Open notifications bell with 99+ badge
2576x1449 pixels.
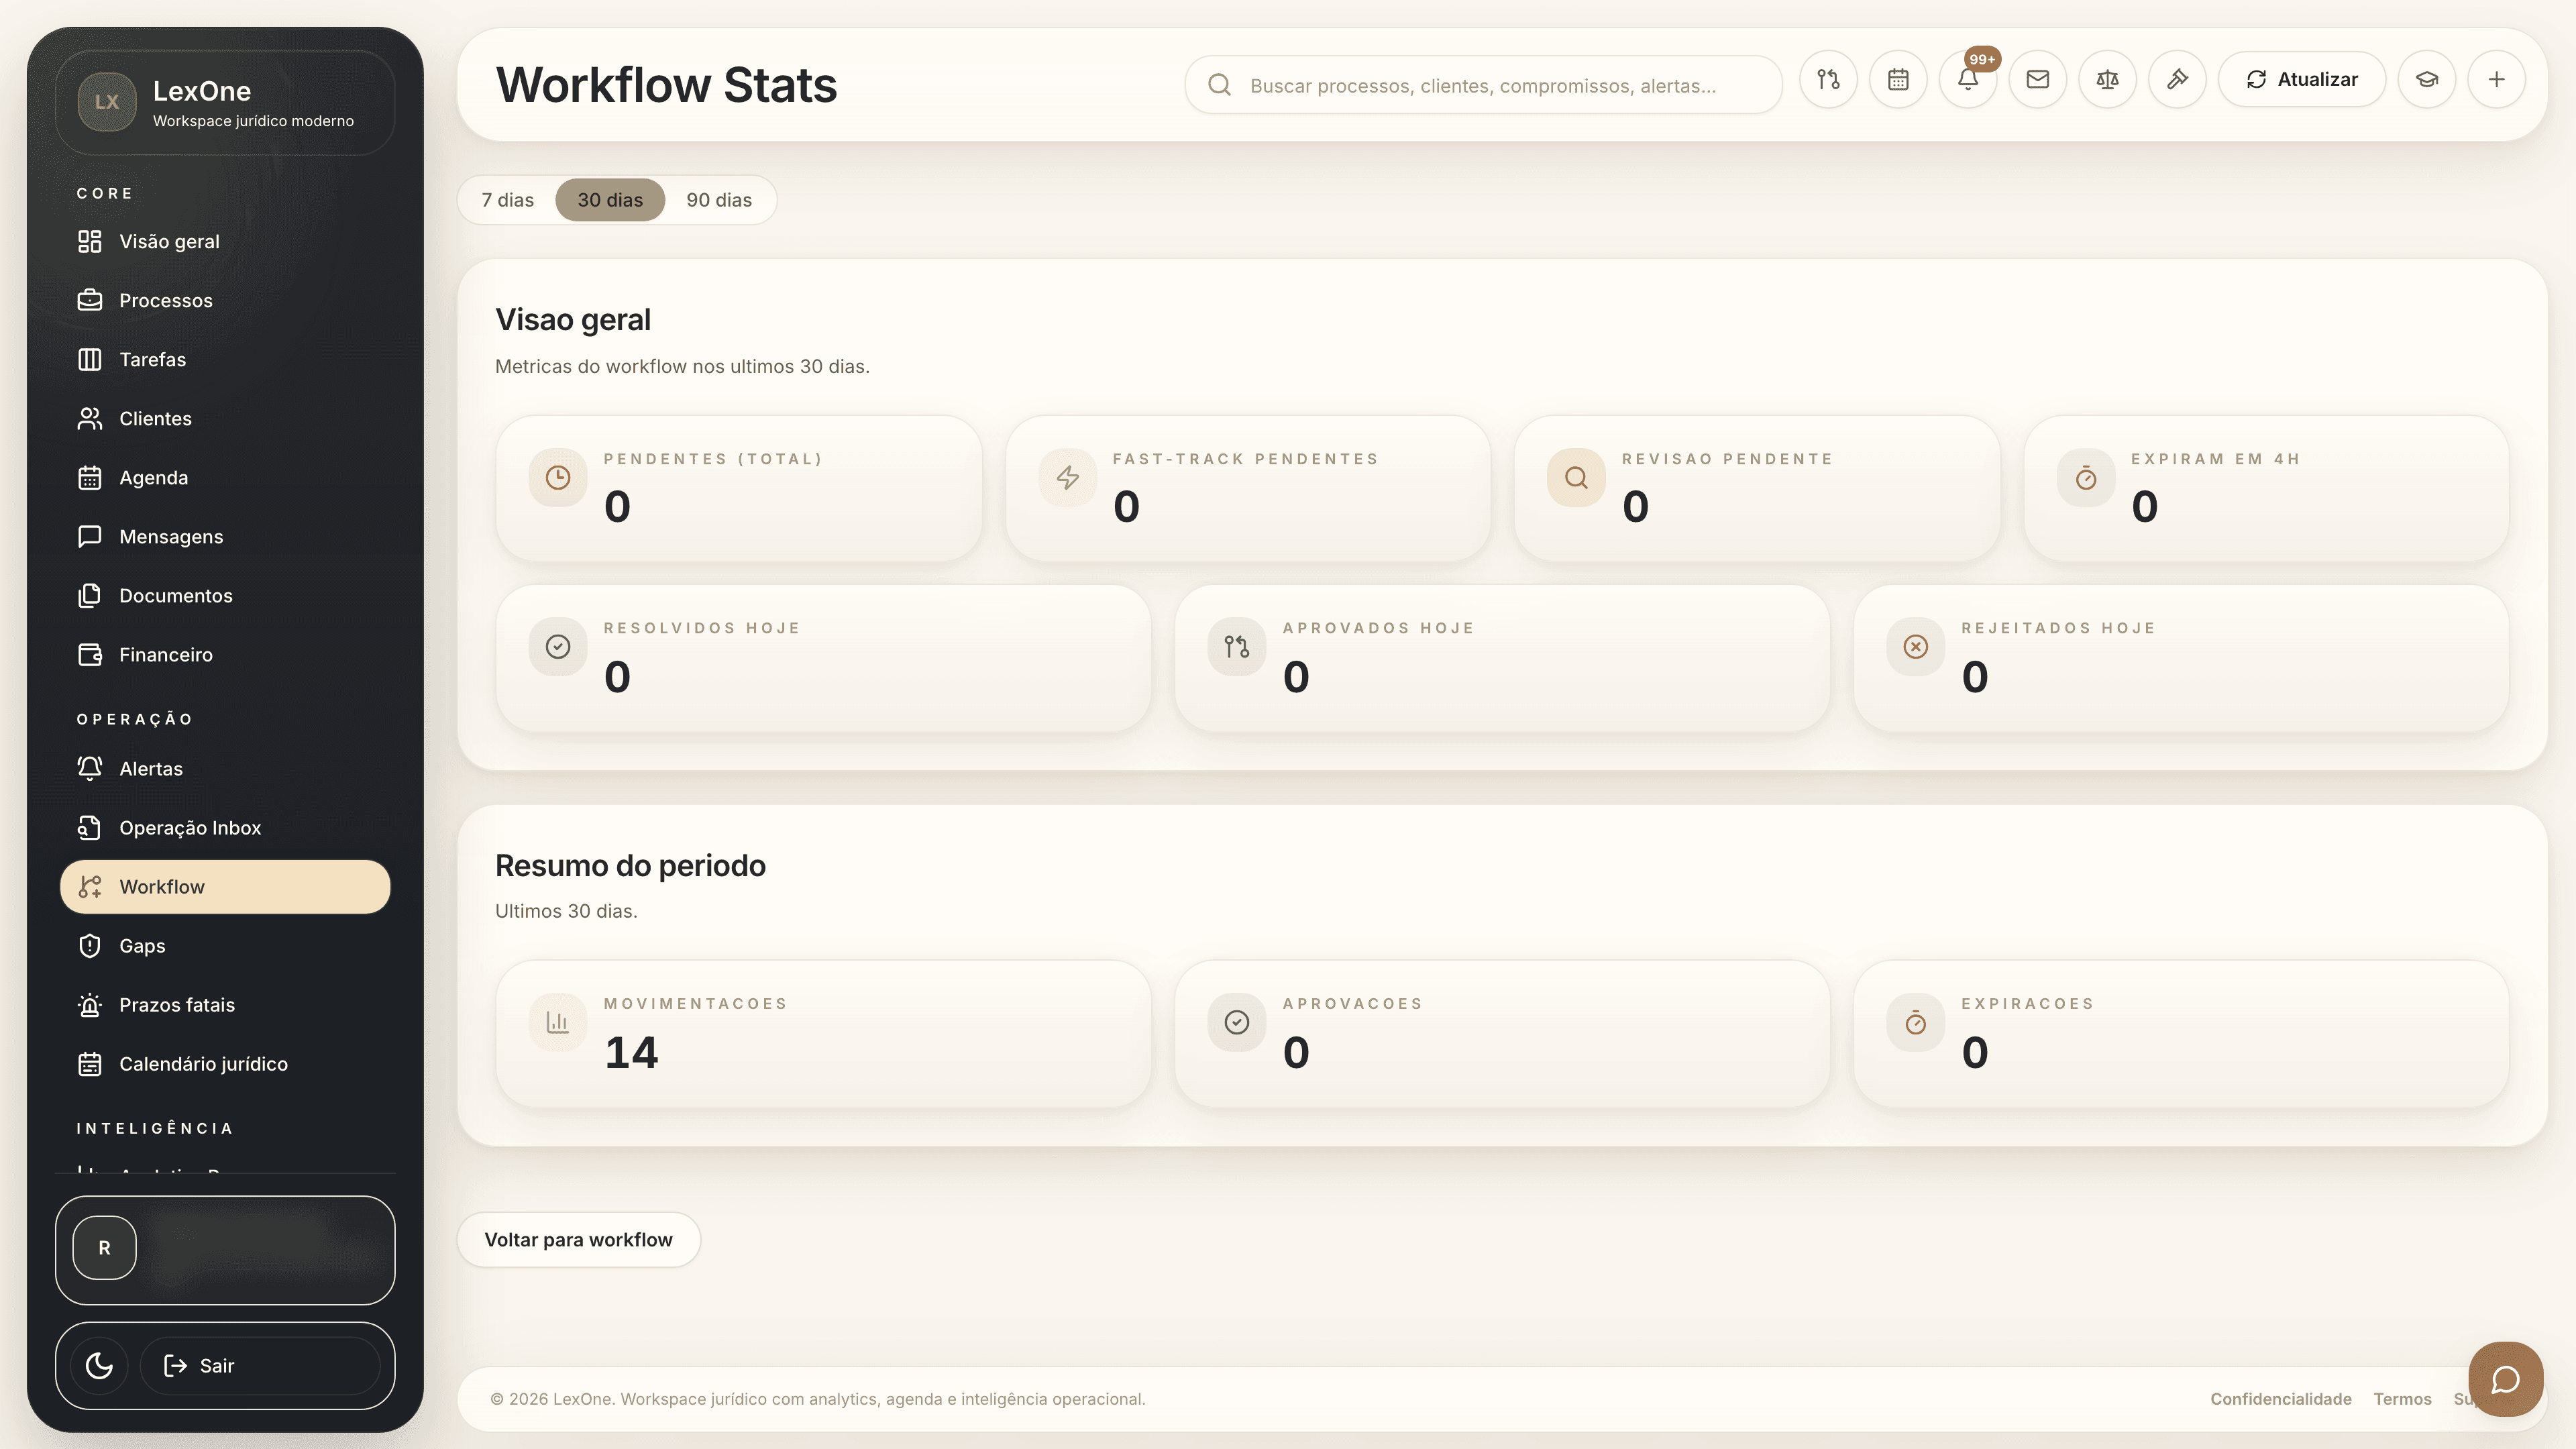pos(1967,80)
